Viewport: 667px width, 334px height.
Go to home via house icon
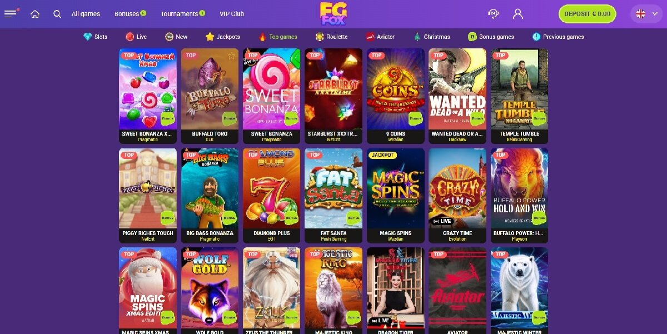pos(35,14)
